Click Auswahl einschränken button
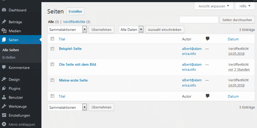Screen dimensions: 257x128 click(x=165, y=30)
